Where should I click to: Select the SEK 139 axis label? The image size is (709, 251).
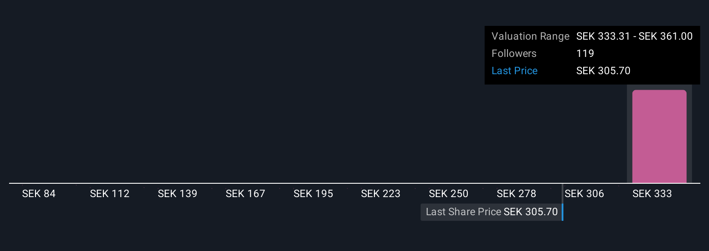[x=178, y=194]
